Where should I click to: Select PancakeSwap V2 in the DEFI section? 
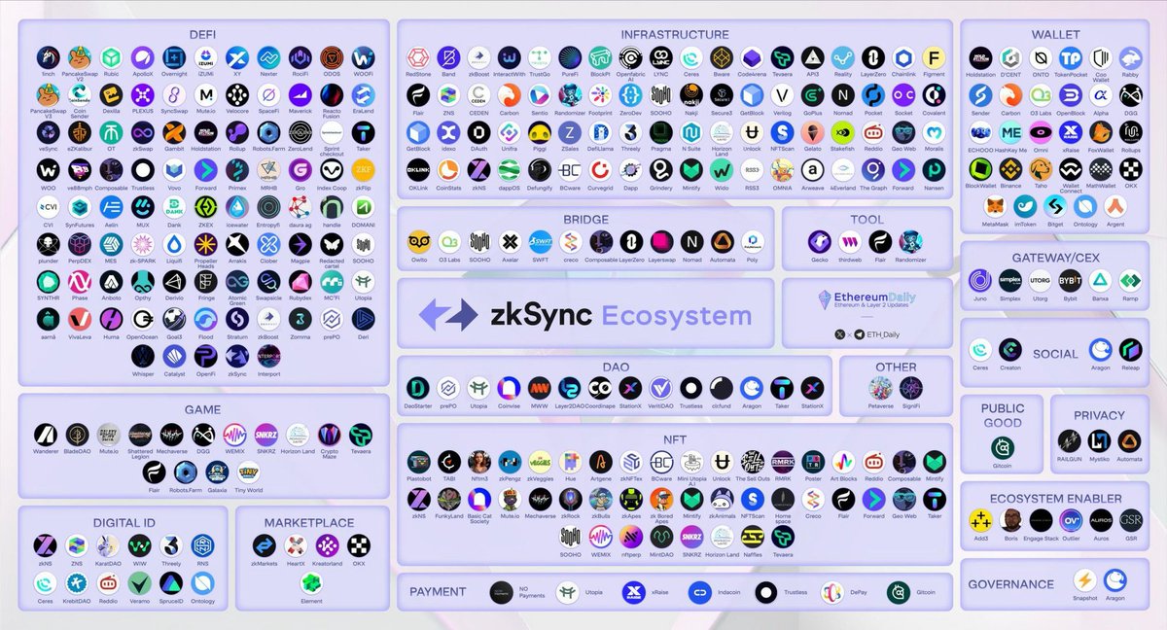(x=79, y=57)
